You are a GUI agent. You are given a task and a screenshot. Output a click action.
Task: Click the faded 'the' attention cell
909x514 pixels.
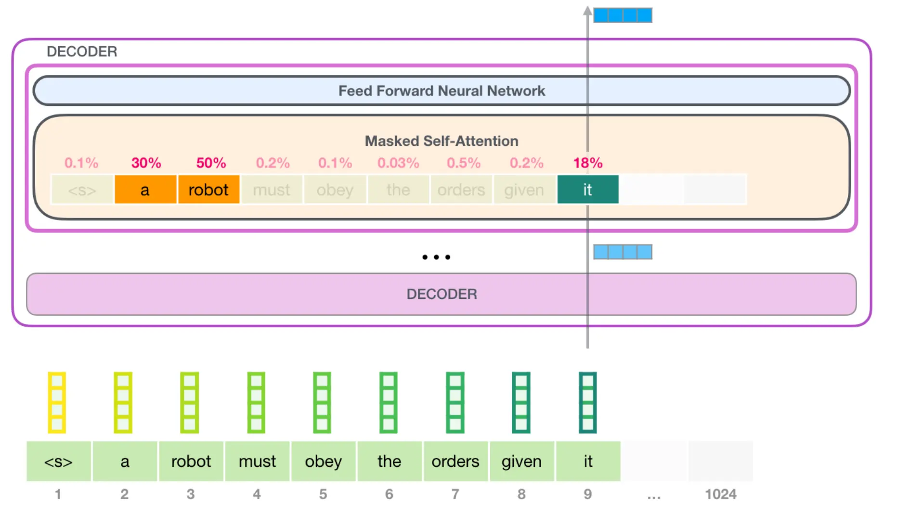pyautogui.click(x=398, y=190)
